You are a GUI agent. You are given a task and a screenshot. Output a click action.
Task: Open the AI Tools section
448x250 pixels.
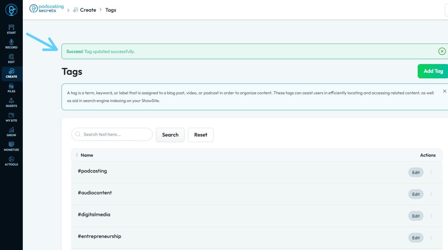point(11,161)
